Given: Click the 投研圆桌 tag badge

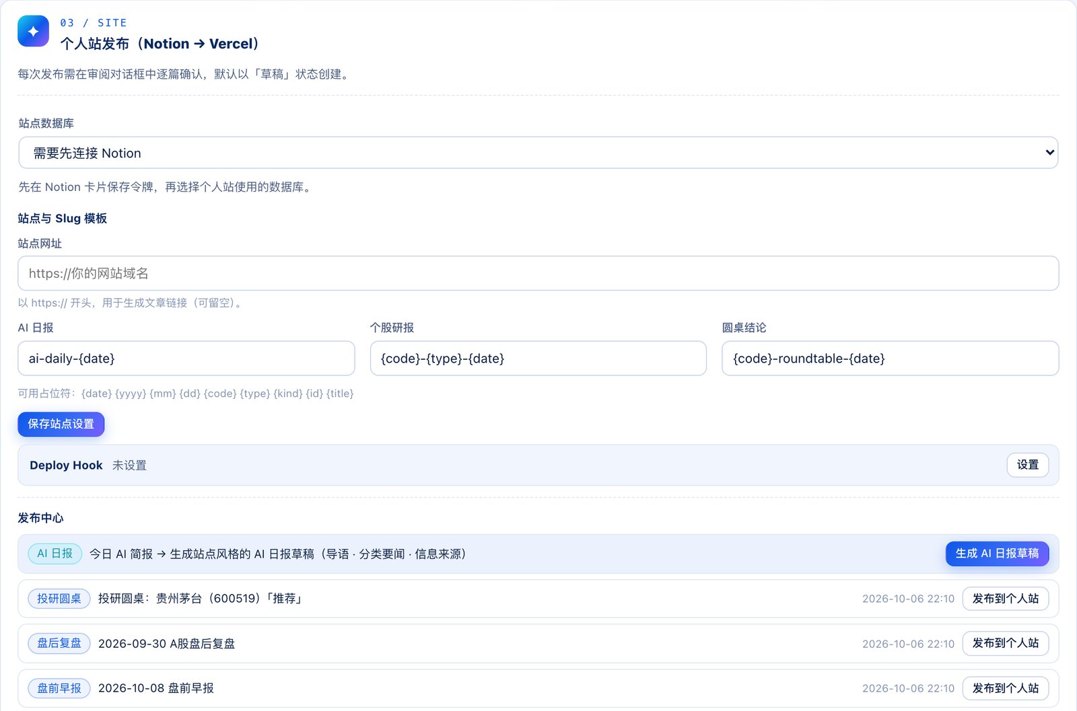Looking at the screenshot, I should click(59, 599).
